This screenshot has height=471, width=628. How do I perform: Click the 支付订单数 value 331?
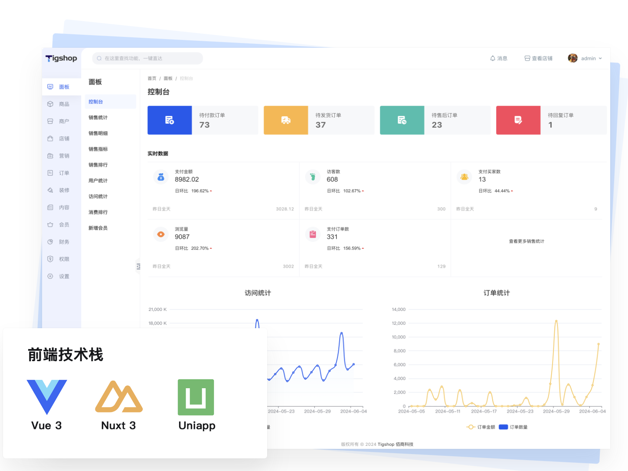(x=332, y=237)
